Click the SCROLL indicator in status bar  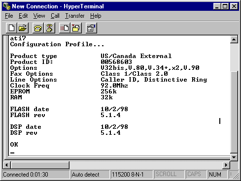[169, 175]
